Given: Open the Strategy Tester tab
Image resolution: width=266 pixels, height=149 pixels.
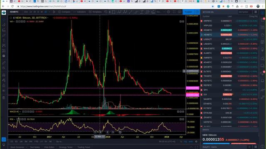Looking at the screenshot, I should tap(66, 147).
